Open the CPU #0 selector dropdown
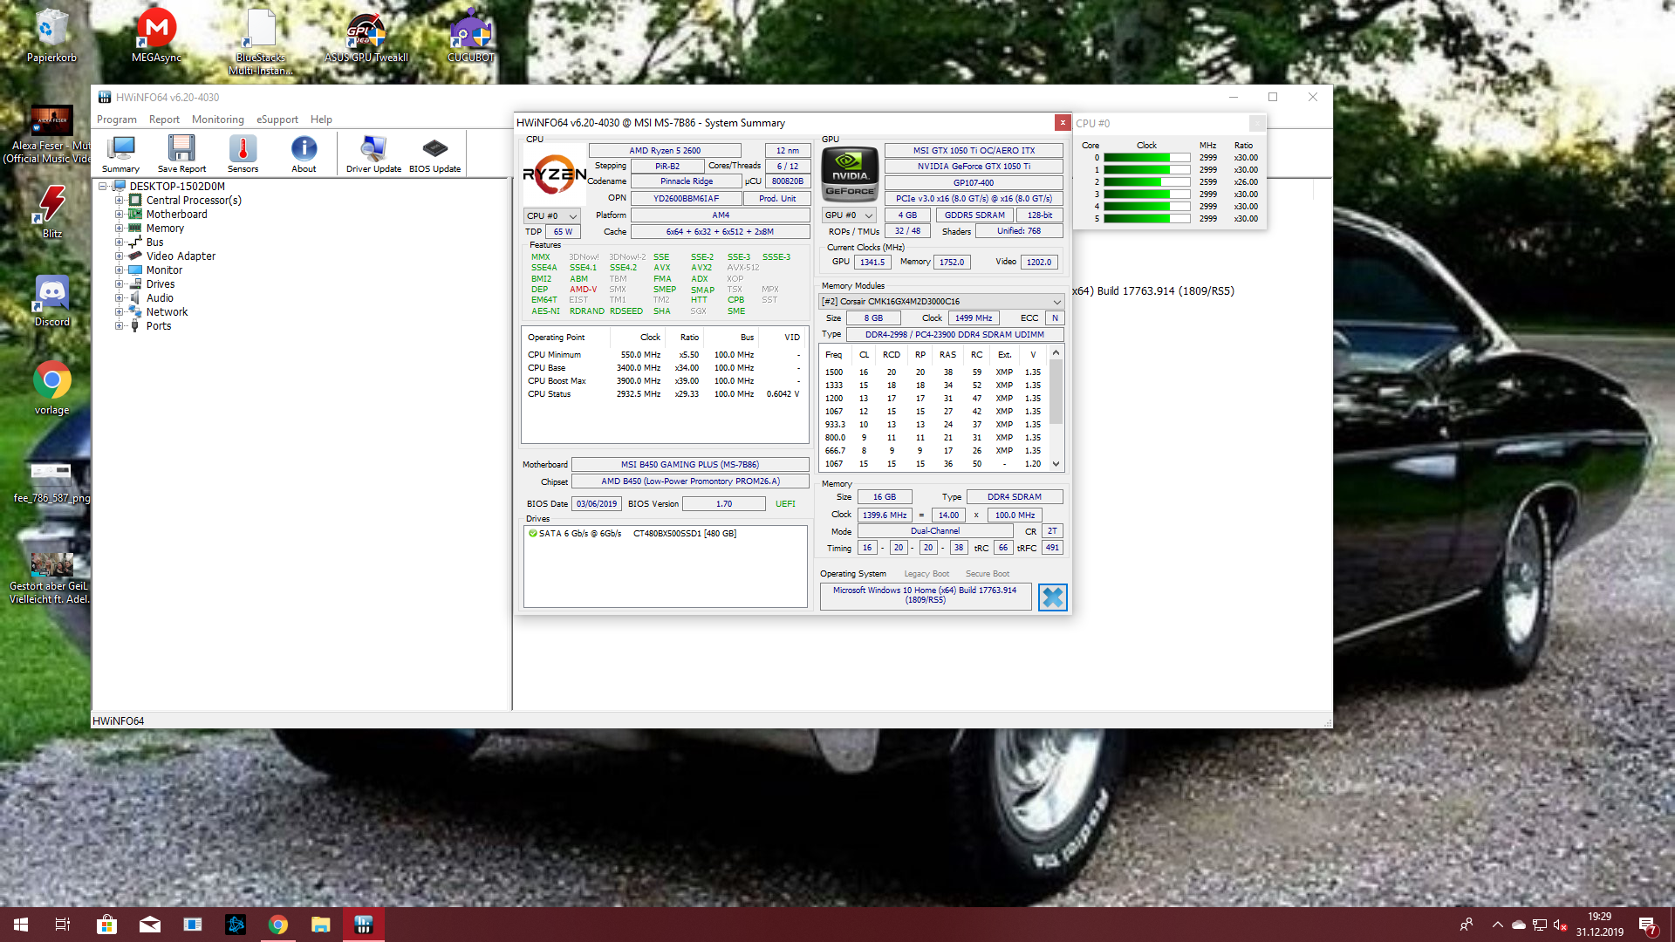This screenshot has width=1675, height=942. tap(551, 215)
